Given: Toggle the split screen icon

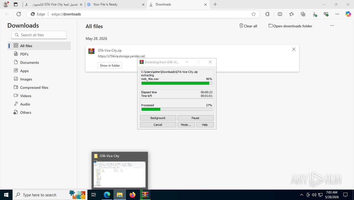Looking at the screenshot, I should (x=280, y=14).
